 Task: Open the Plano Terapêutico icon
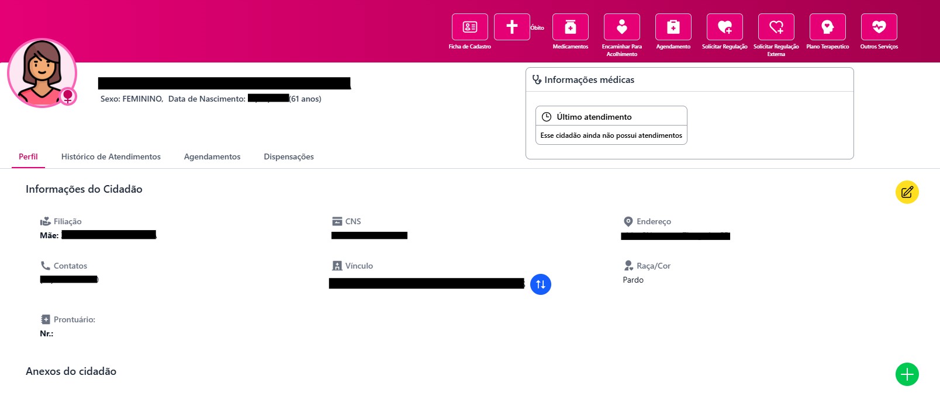coord(828,27)
